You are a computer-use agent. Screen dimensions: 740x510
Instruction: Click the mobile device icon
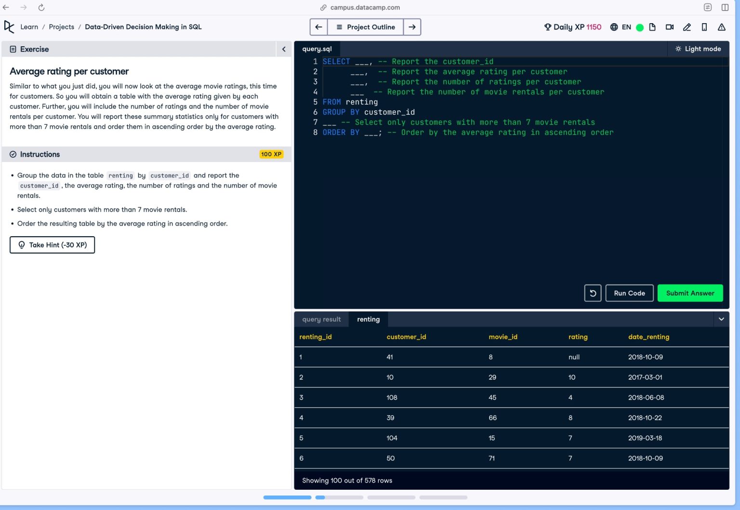coord(704,27)
